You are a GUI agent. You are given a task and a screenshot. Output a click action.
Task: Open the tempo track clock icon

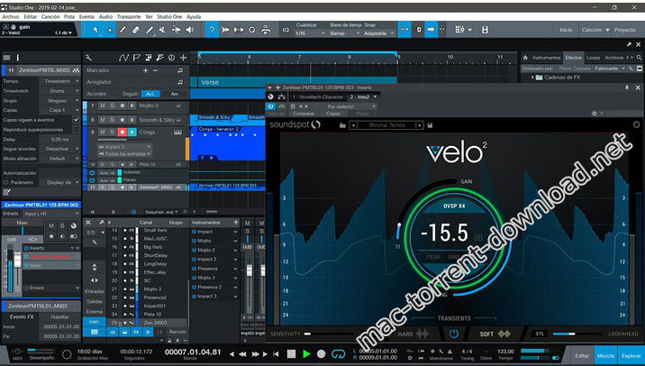[171, 58]
